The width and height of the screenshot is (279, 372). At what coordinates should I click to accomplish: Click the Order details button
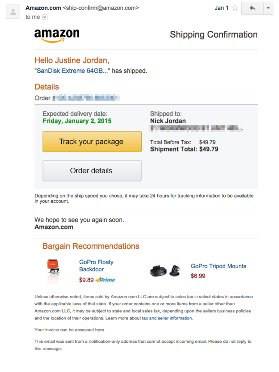92,171
